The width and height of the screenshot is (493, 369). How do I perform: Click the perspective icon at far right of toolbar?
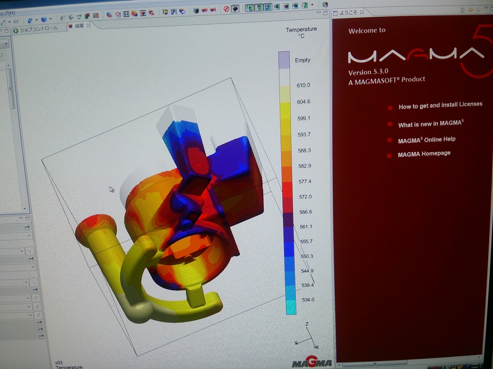pyautogui.click(x=325, y=4)
